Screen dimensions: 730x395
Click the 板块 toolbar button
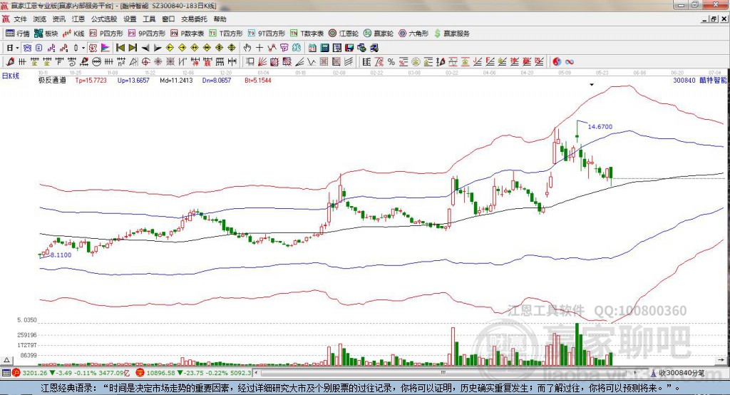coord(46,34)
